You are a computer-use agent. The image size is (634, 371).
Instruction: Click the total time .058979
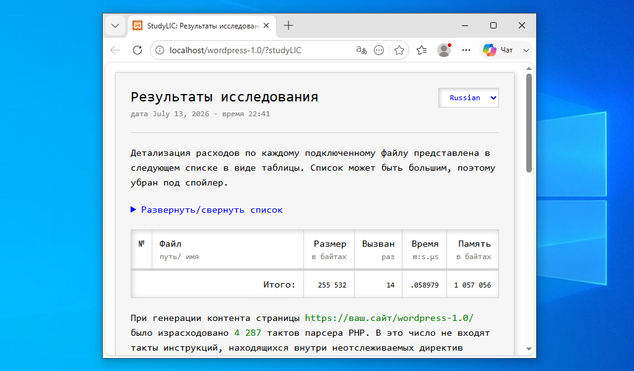(425, 285)
